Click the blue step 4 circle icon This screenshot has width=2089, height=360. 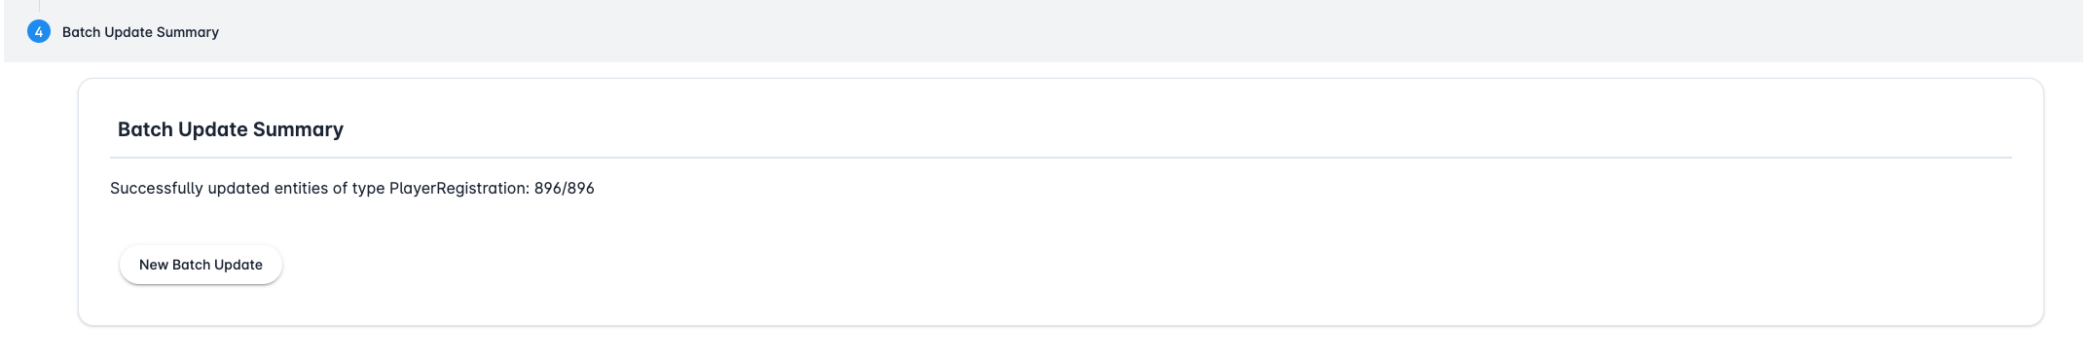[x=39, y=32]
